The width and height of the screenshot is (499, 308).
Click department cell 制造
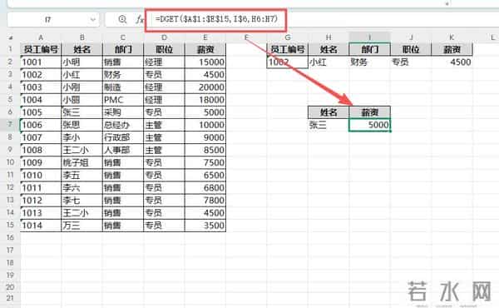(123, 87)
